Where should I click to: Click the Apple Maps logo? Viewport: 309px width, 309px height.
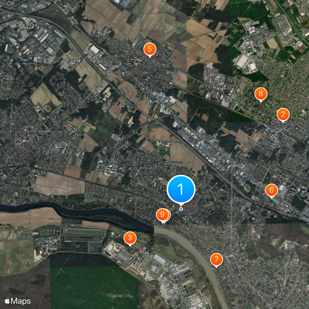tap(17, 301)
